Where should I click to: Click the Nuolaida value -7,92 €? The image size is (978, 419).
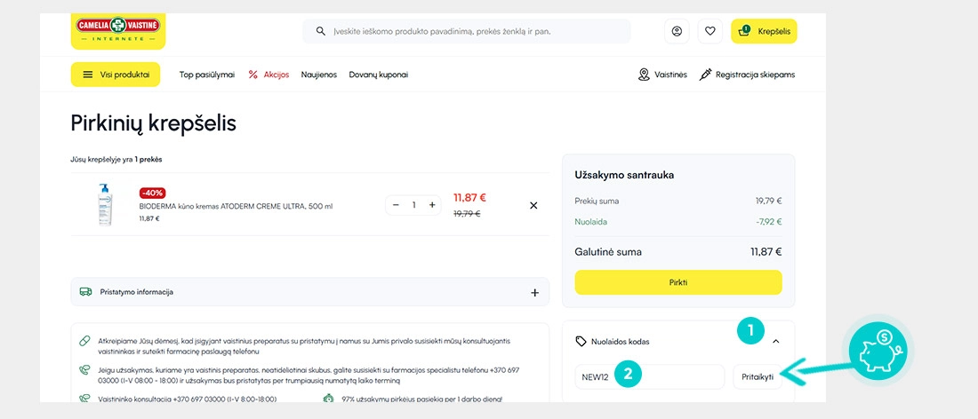click(x=769, y=222)
